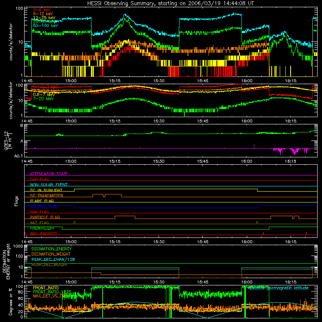Click the GOES-12 [W m-2] axis label
322x322 pixels.
coord(8,141)
